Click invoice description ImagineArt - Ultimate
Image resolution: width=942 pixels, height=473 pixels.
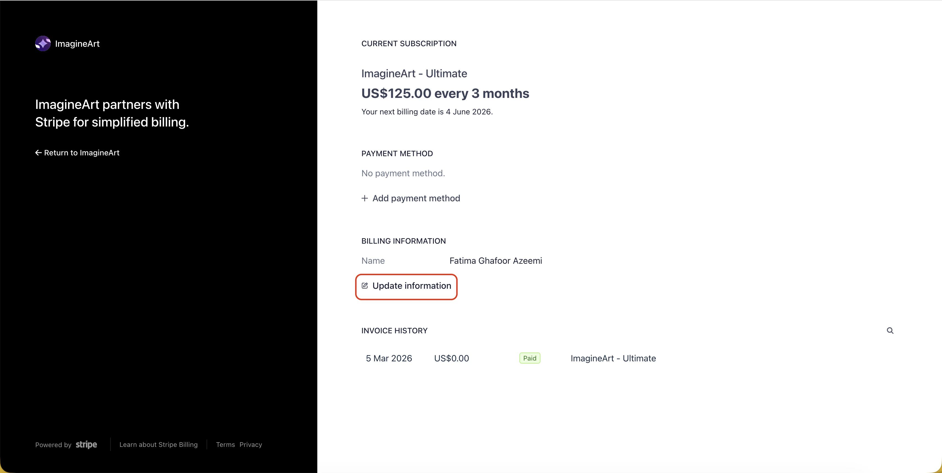coord(613,358)
